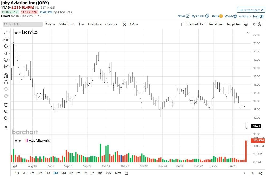Open the Fibonacci/text annotation tools
266x178 pixels.
pos(6,39)
